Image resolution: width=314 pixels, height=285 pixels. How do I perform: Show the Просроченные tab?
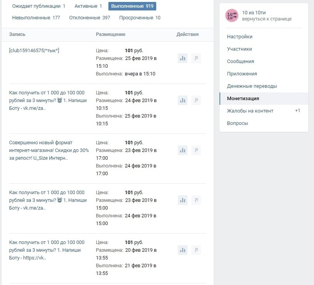point(140,18)
